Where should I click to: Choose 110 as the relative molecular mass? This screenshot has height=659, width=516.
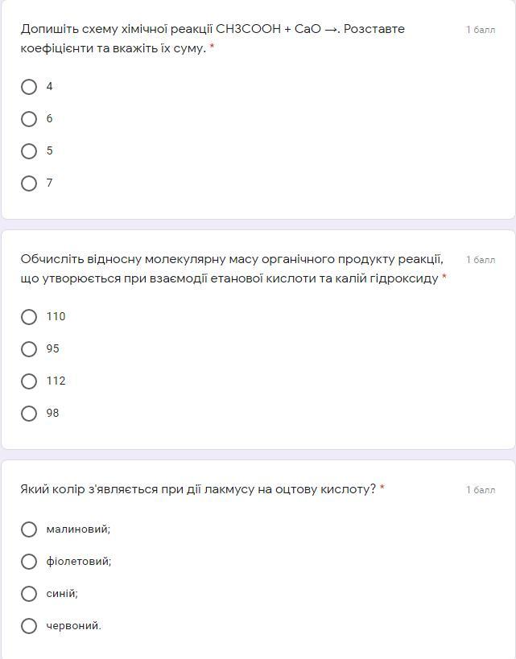(29, 317)
